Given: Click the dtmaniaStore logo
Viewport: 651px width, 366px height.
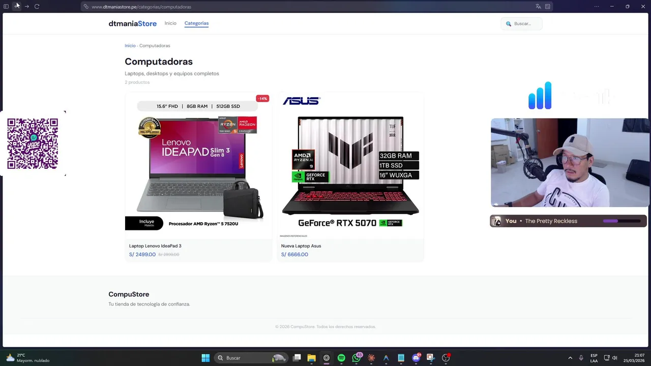Looking at the screenshot, I should tap(132, 23).
